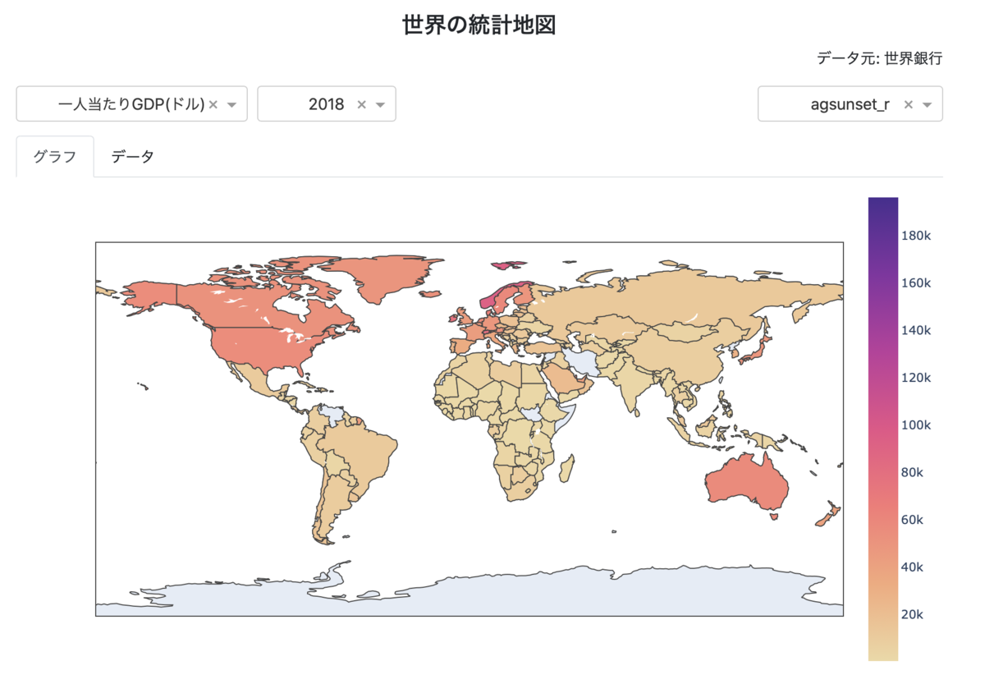985x684 pixels.
Task: Clear the agsunset_r colorscale with the x
Action: (909, 104)
